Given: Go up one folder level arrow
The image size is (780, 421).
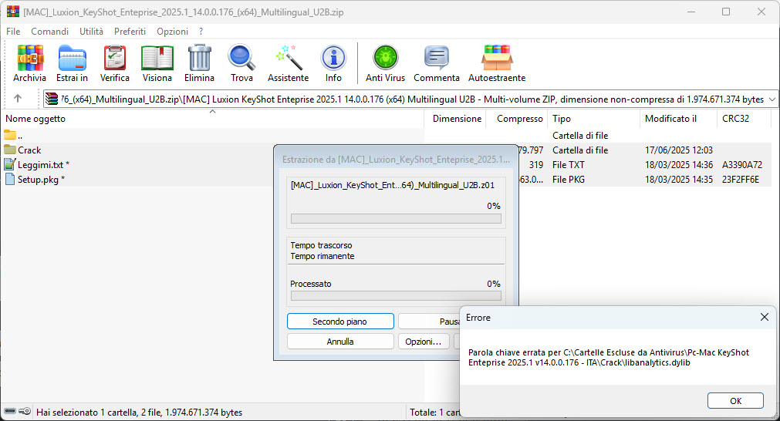Looking at the screenshot, I should pyautogui.click(x=18, y=99).
